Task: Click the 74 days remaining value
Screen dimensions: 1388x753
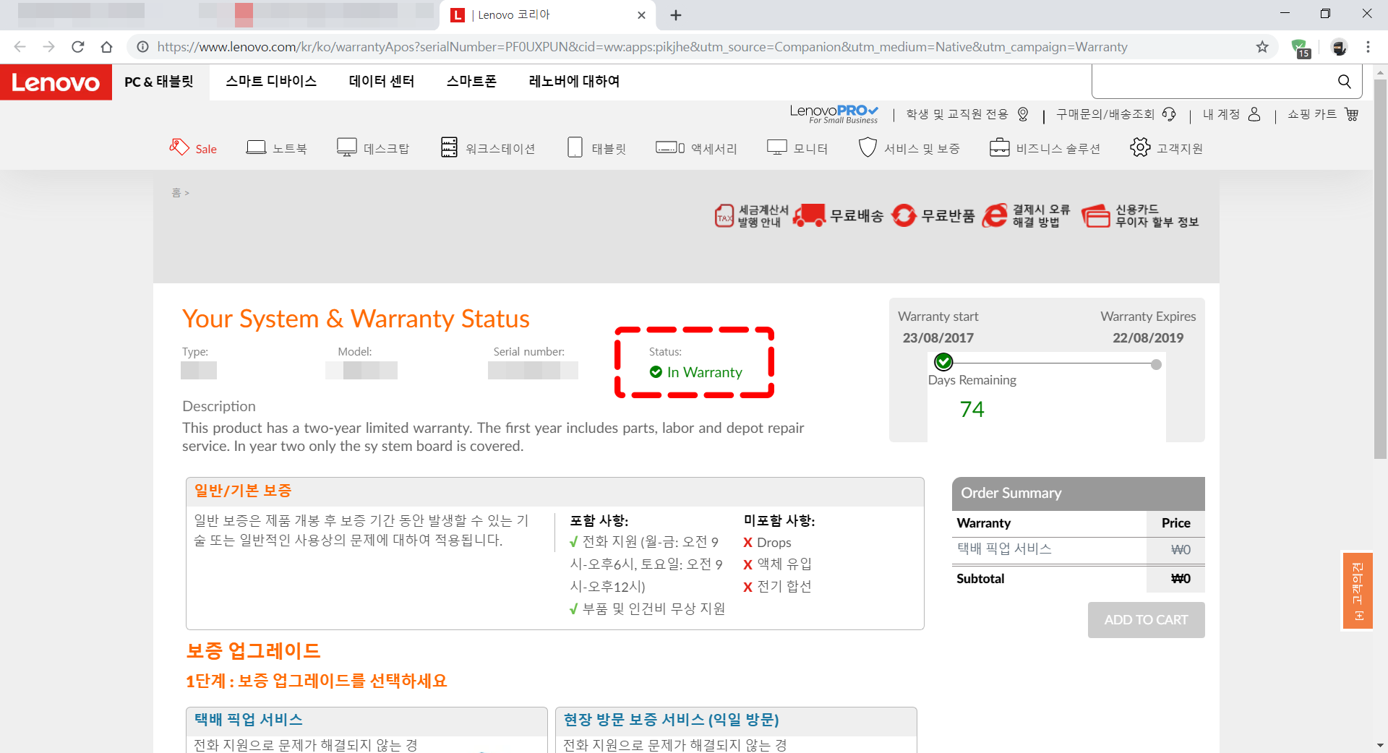Action: click(972, 410)
